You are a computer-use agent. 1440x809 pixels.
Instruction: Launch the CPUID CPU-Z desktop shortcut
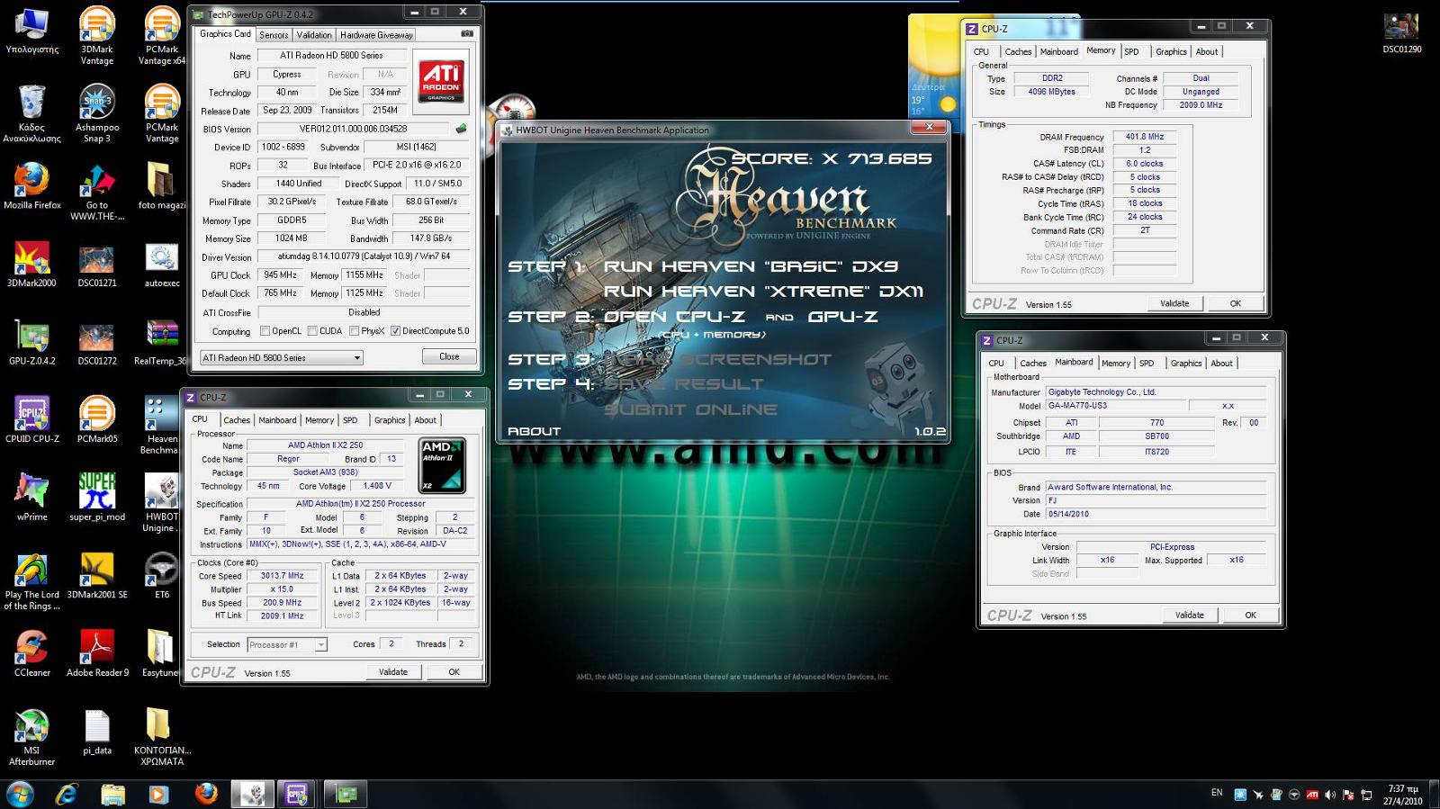pos(32,419)
